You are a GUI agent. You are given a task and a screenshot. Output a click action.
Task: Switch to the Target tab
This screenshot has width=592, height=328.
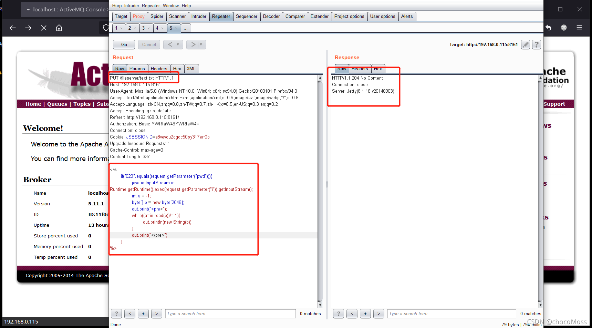[121, 16]
